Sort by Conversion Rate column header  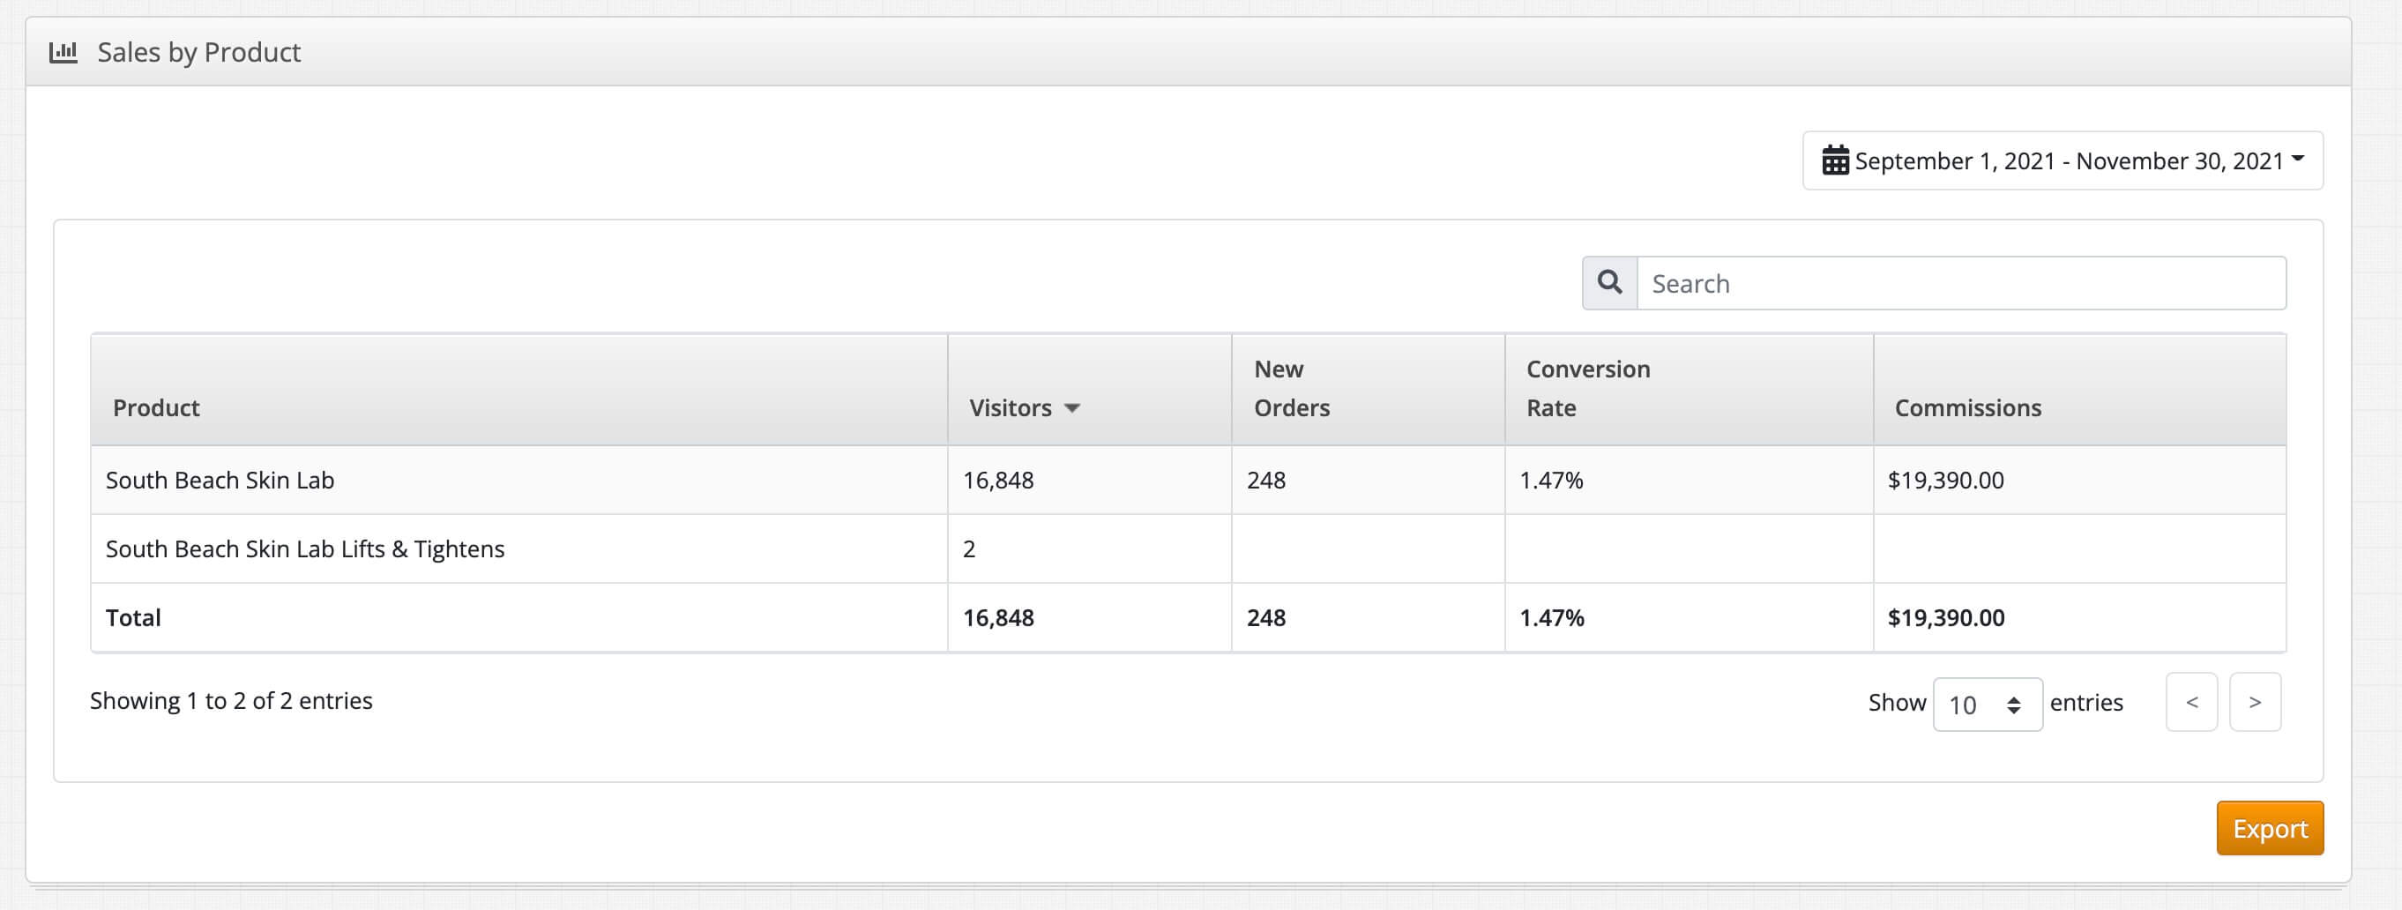pos(1689,390)
